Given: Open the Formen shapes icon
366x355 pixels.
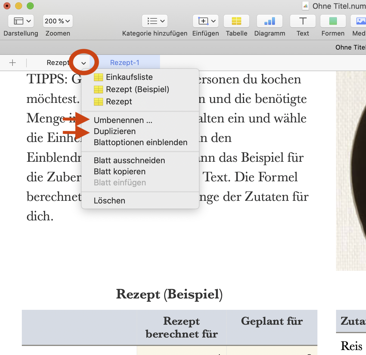Looking at the screenshot, I should (x=333, y=21).
